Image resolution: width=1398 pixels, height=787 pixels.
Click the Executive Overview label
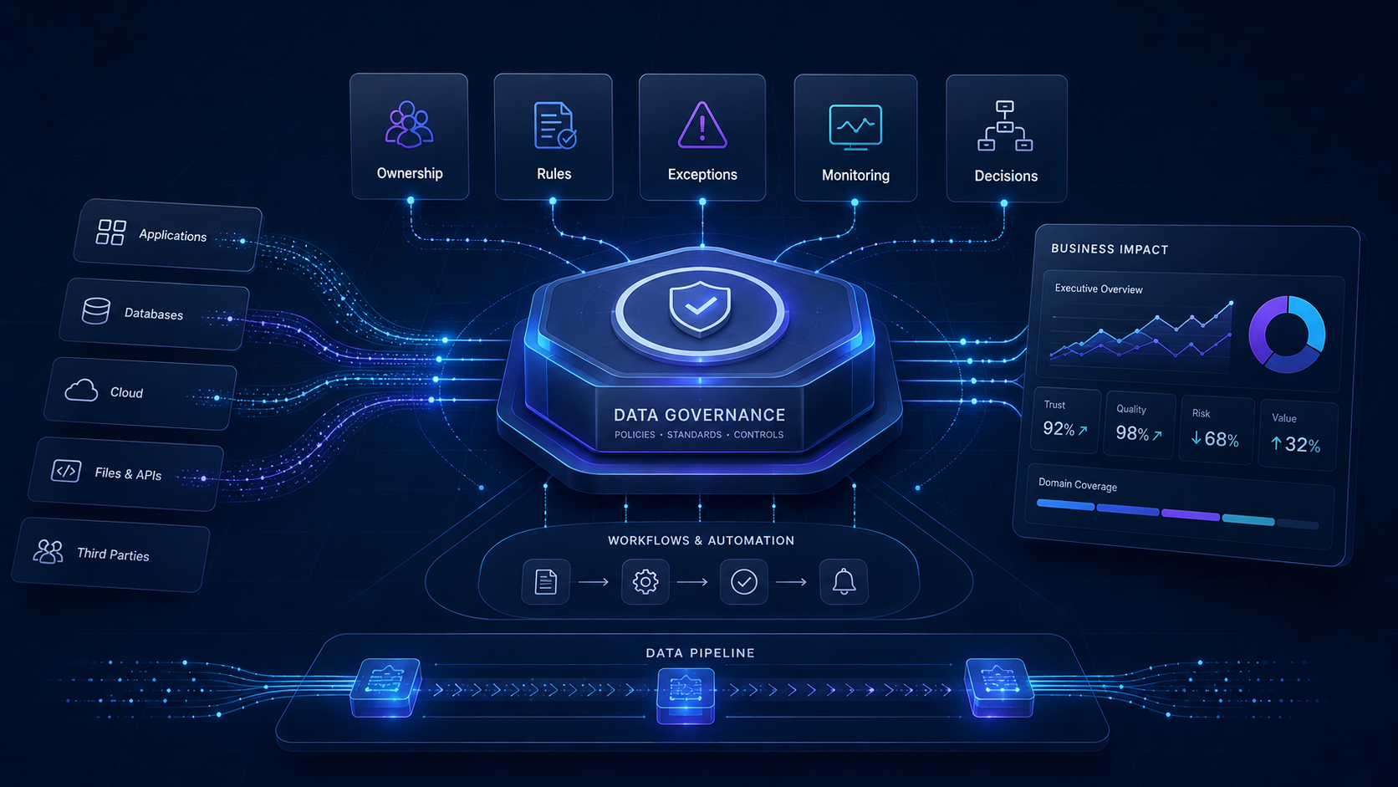(x=1099, y=289)
